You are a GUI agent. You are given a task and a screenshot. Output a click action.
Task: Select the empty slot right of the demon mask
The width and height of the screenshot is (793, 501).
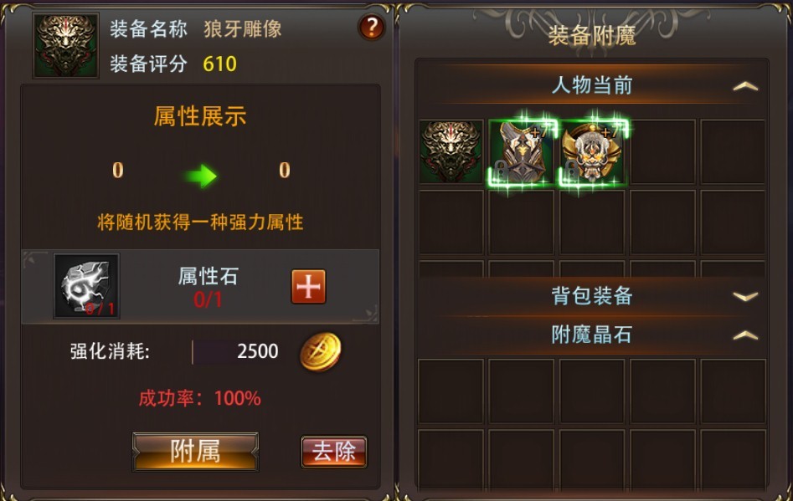click(x=662, y=151)
